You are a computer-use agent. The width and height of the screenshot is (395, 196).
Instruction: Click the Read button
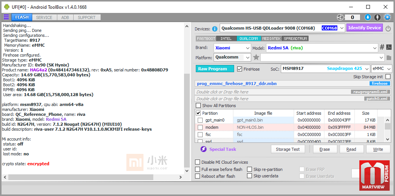click(x=351, y=149)
